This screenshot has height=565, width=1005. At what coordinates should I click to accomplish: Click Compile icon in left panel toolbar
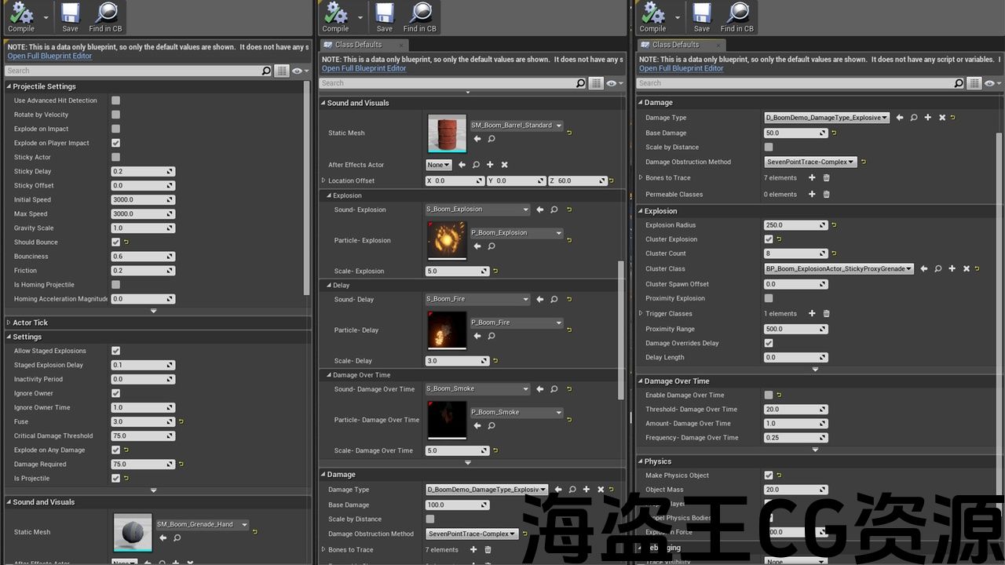point(21,14)
